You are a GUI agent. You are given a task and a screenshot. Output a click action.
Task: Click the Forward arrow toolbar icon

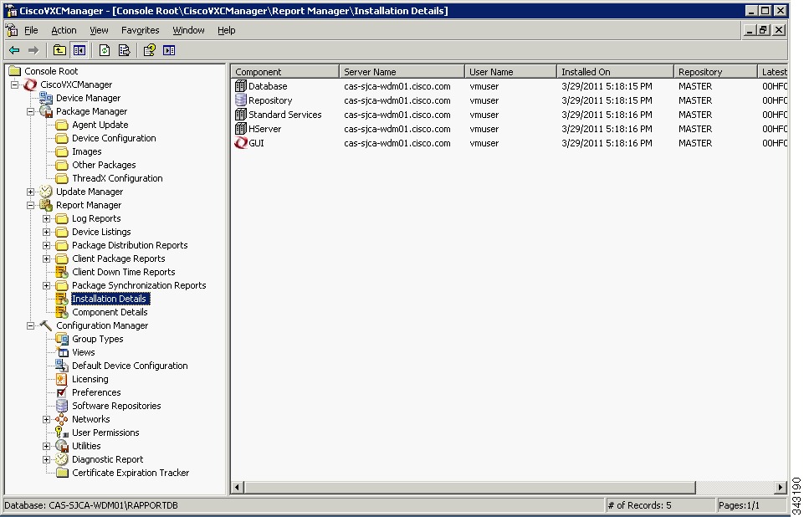pyautogui.click(x=33, y=50)
